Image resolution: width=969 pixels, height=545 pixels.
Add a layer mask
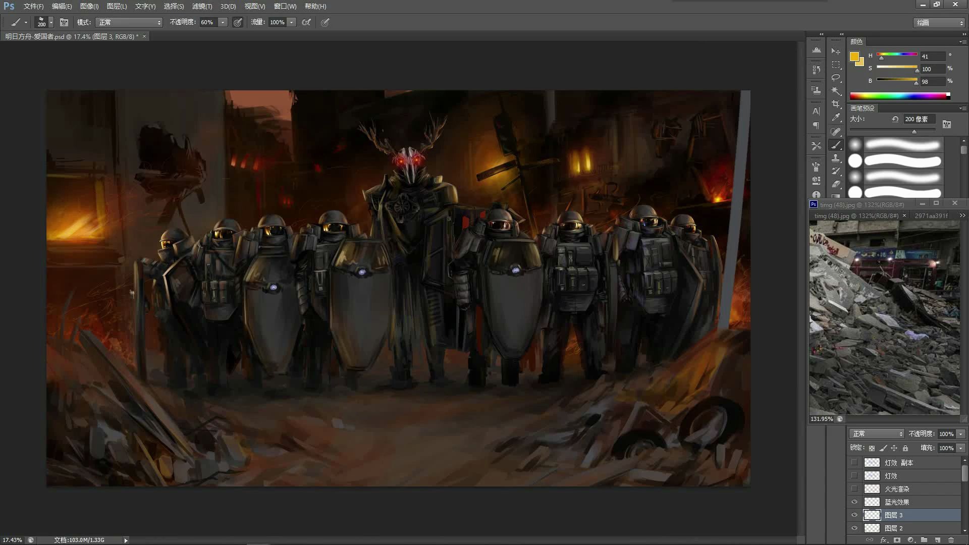coord(897,540)
